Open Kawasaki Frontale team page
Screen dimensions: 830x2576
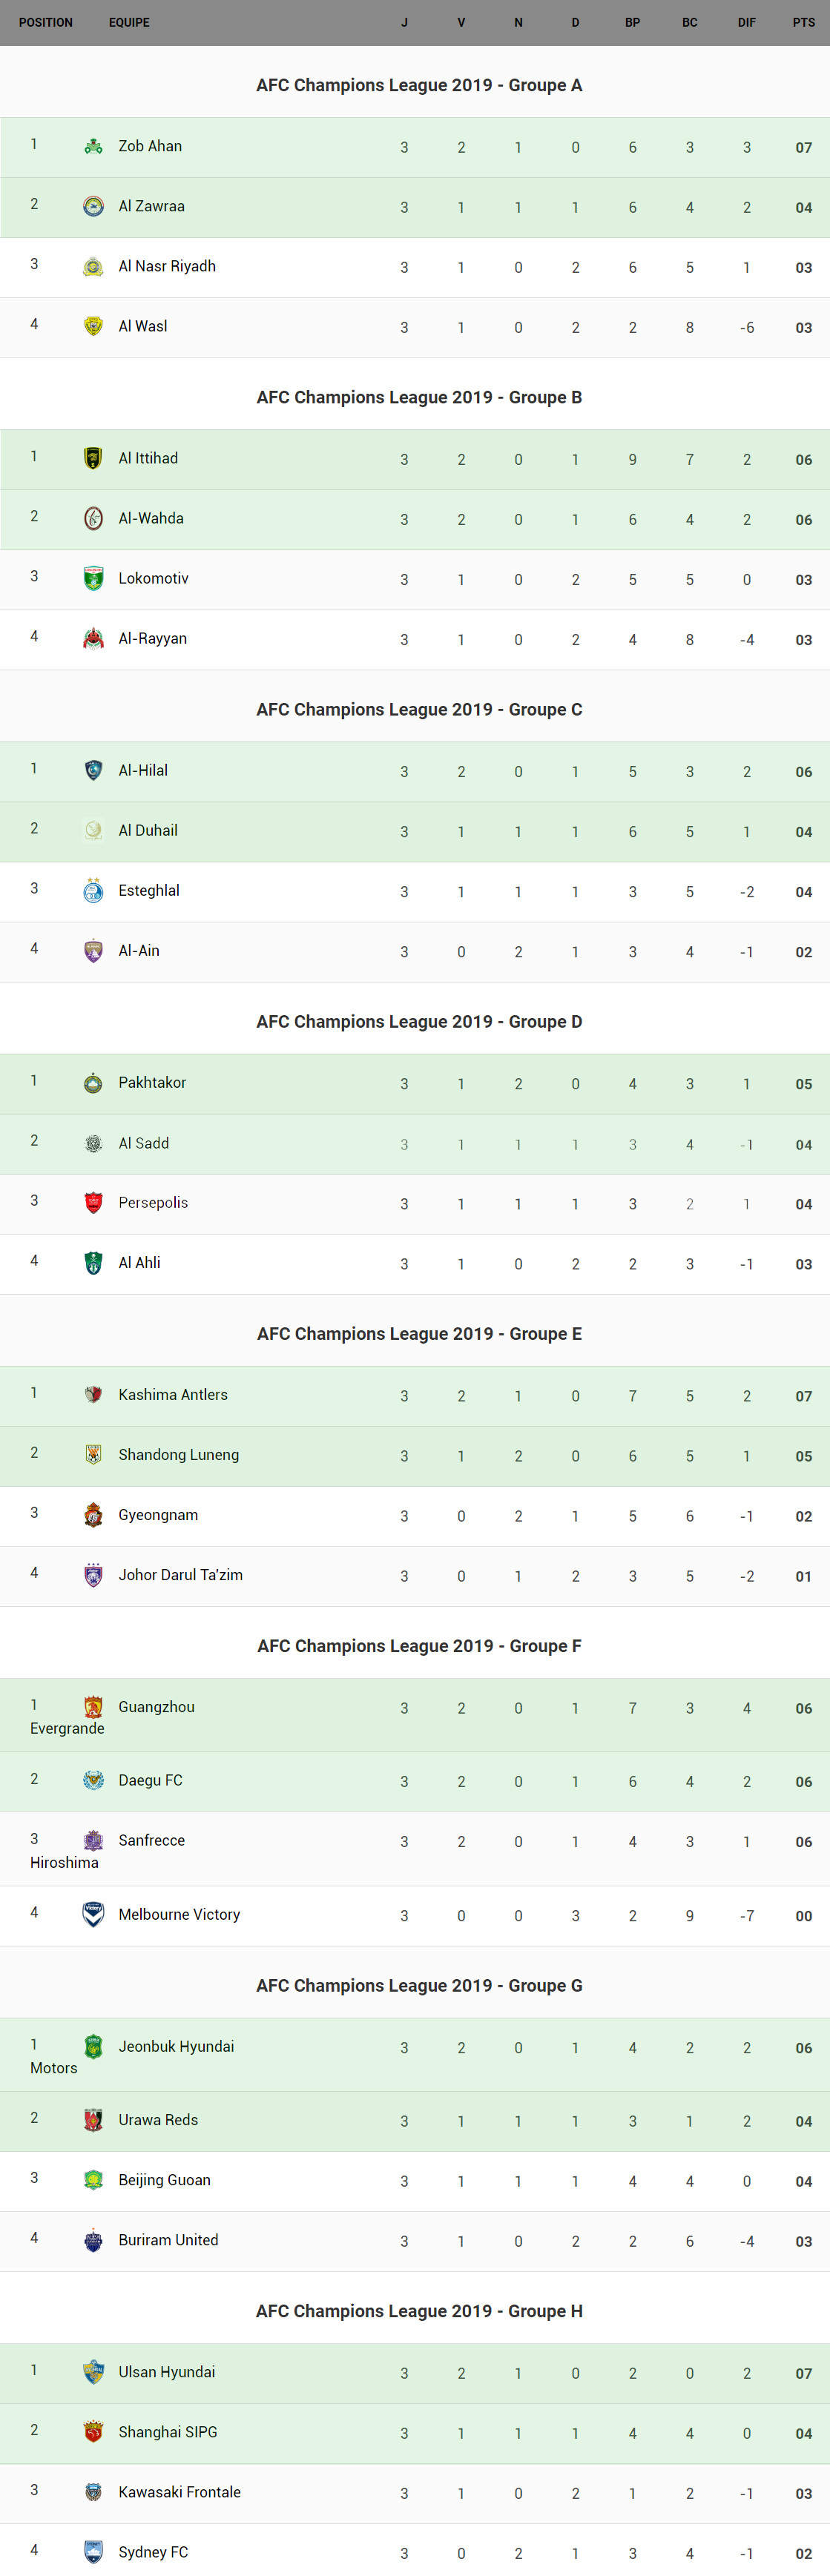coord(179,2492)
